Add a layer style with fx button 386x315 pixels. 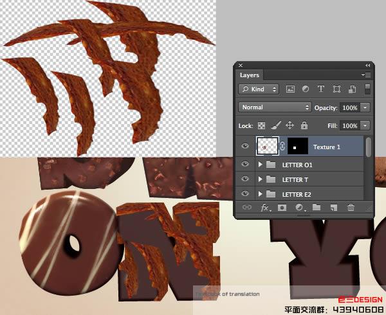tap(265, 208)
